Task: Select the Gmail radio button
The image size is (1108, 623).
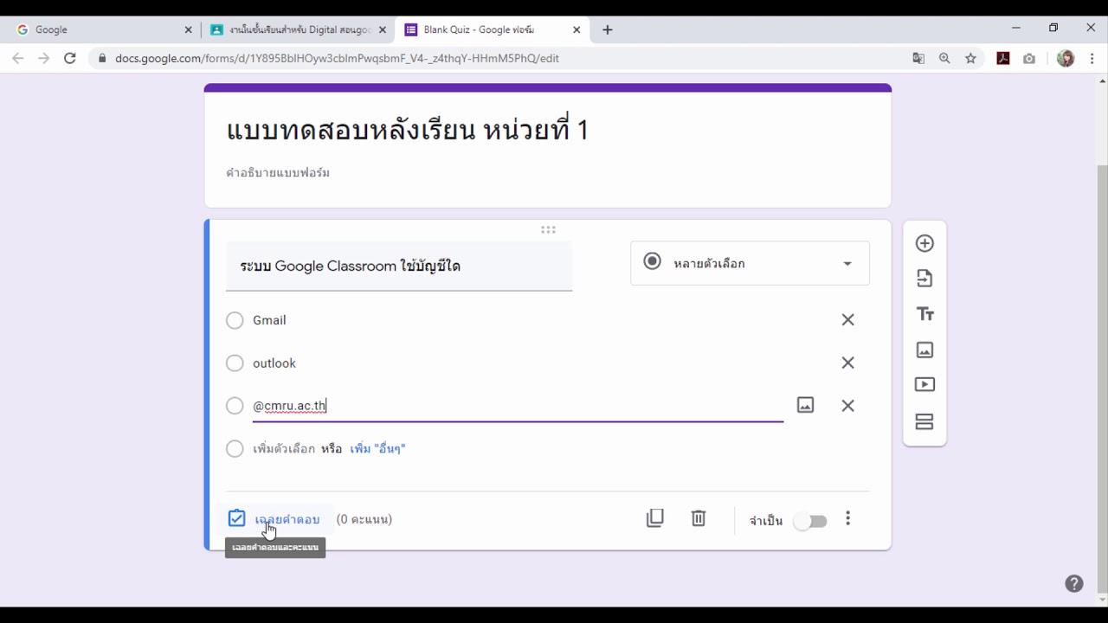Action: coord(235,320)
